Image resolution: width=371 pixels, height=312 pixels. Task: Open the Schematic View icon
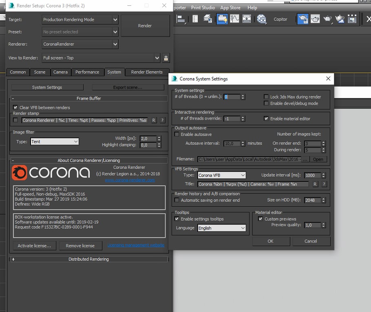pos(247,19)
